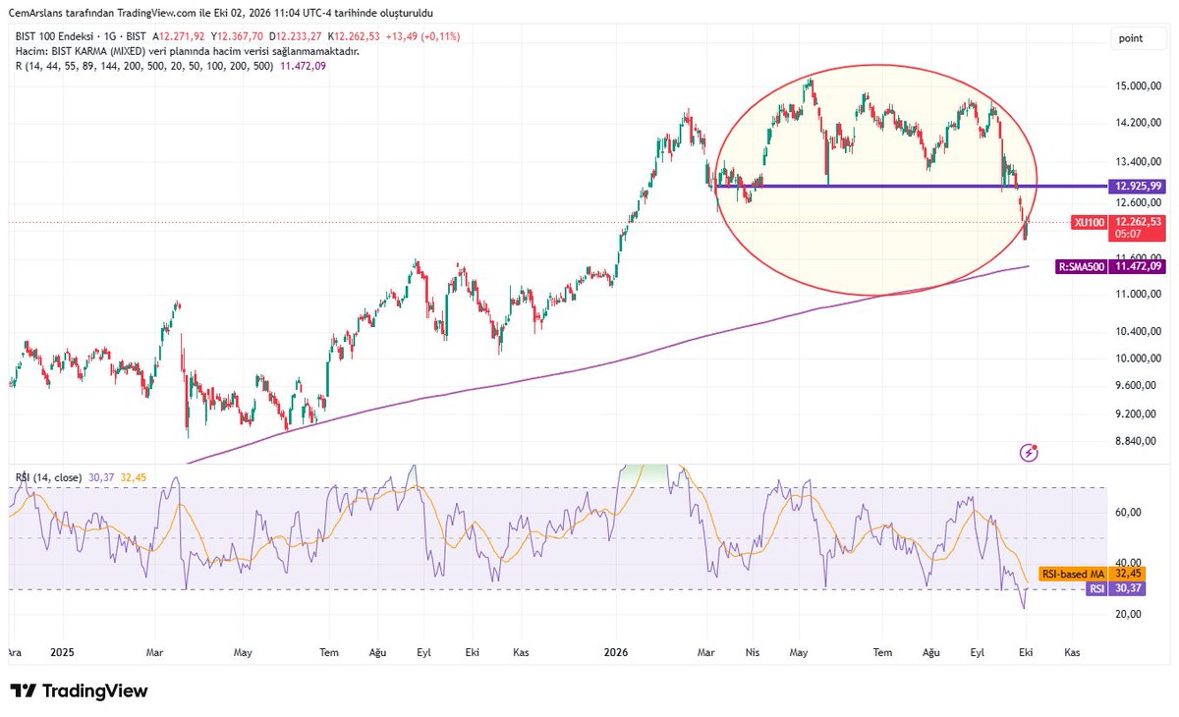Click the 11.000,00 price axis level

click(1139, 295)
